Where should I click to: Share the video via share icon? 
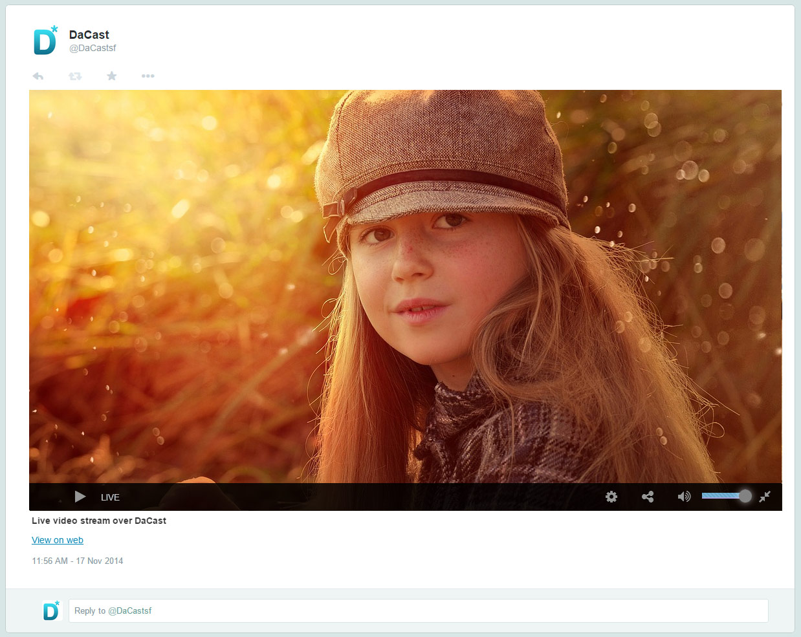(x=648, y=497)
